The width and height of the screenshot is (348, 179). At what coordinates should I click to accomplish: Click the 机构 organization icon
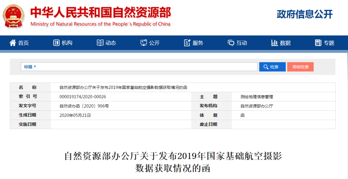coord(56,43)
